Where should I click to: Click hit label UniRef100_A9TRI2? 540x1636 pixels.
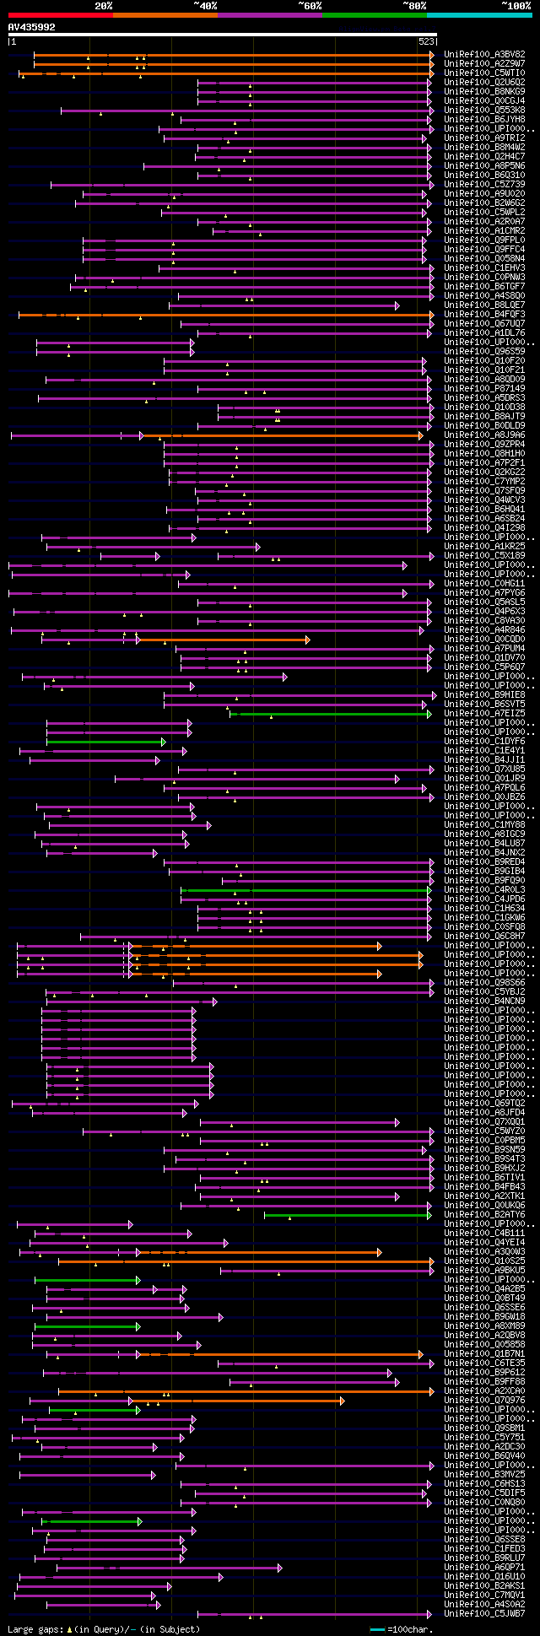pyautogui.click(x=484, y=138)
